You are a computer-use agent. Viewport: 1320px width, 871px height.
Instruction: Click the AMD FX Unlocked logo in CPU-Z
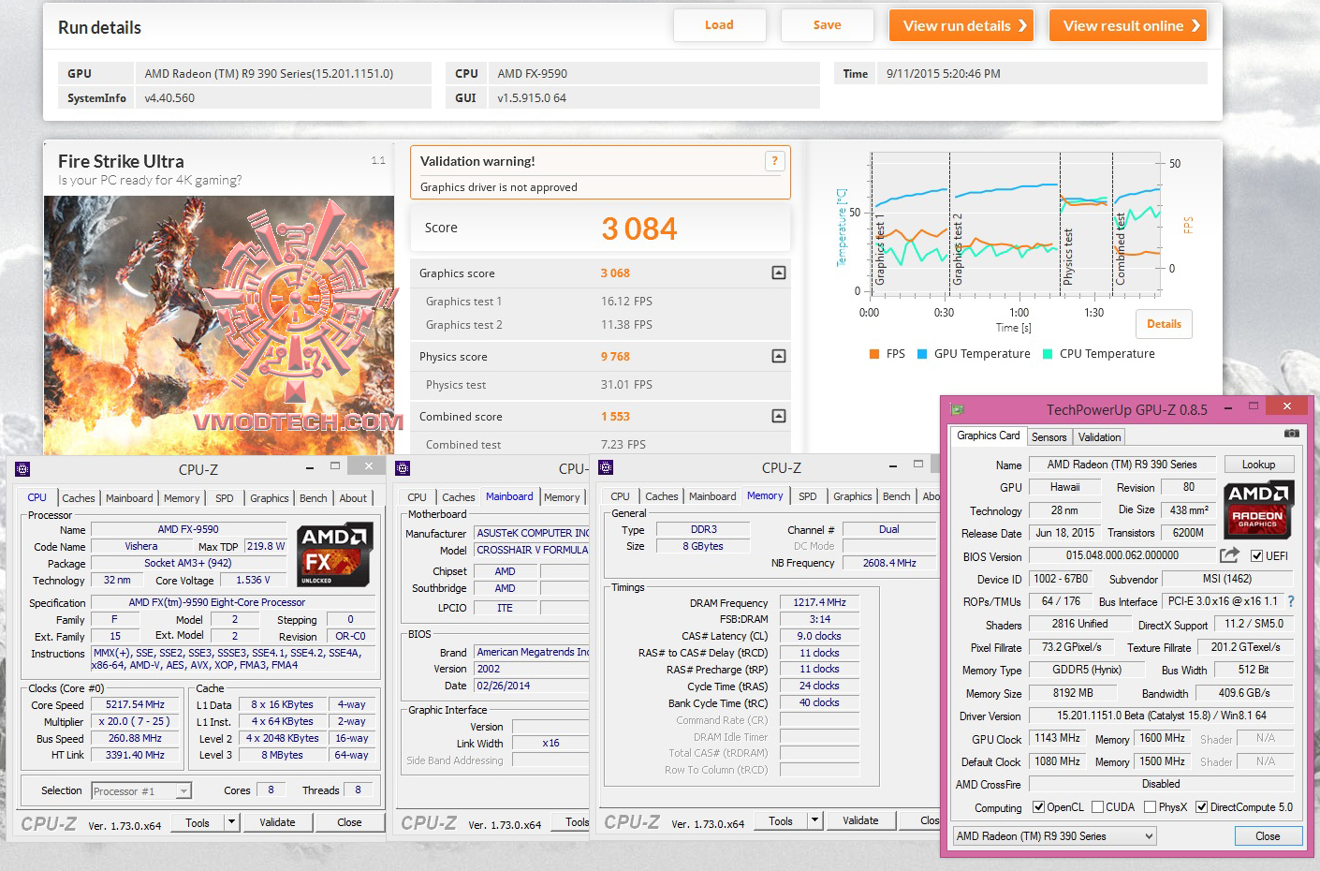pos(335,555)
